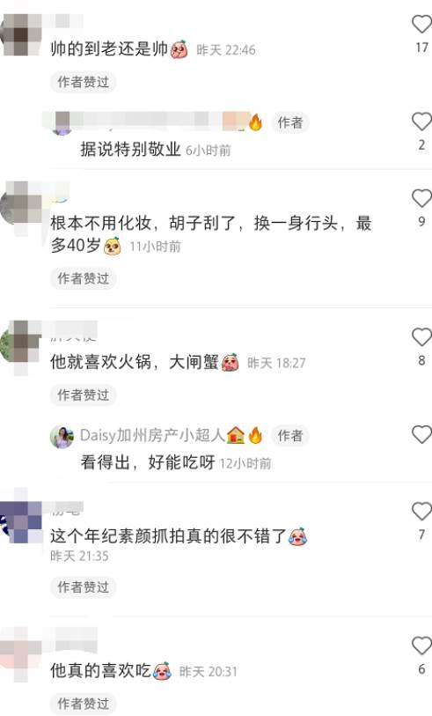432x716 pixels.
Task: Open blurred avatar of 素颜抓拍 commenter
Action: click(20, 522)
